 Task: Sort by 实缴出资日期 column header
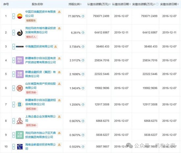169,4
